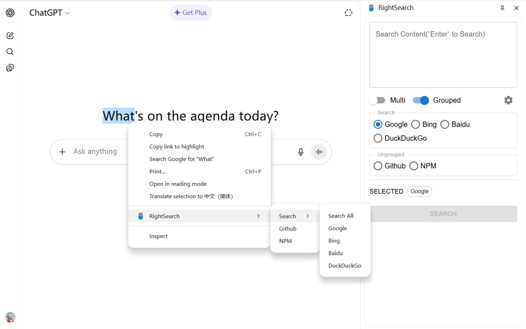Click the Search Content text area

[443, 55]
